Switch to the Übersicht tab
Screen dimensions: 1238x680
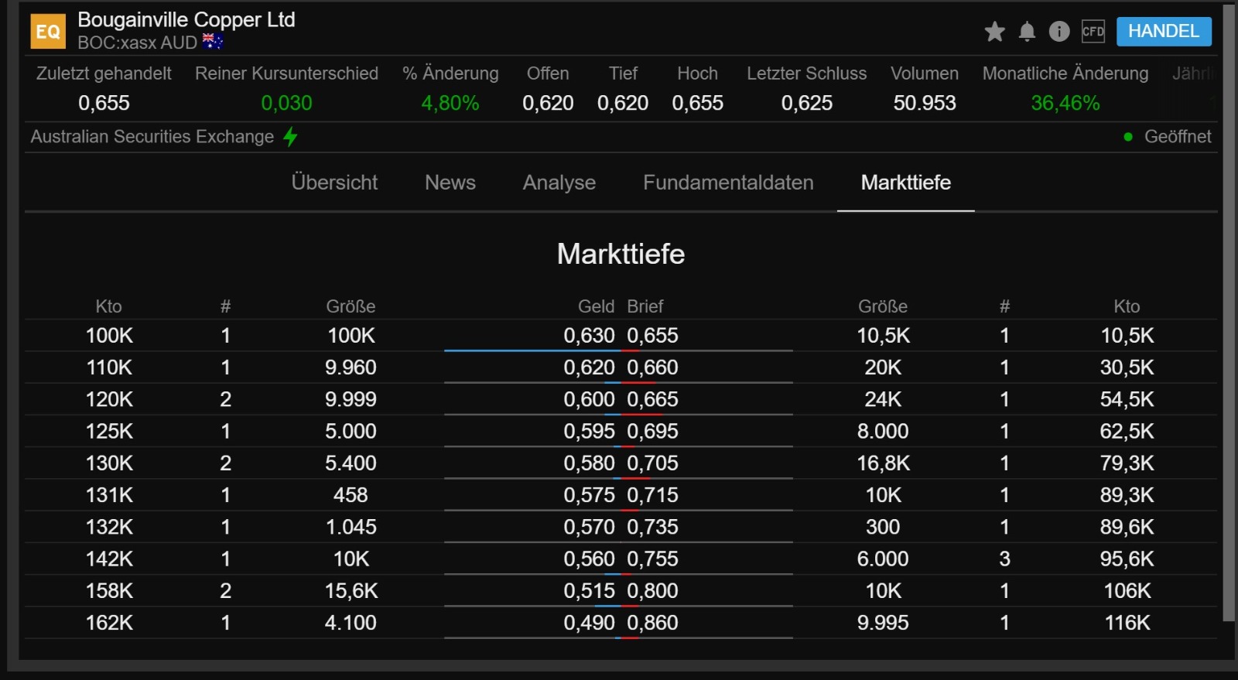point(334,183)
